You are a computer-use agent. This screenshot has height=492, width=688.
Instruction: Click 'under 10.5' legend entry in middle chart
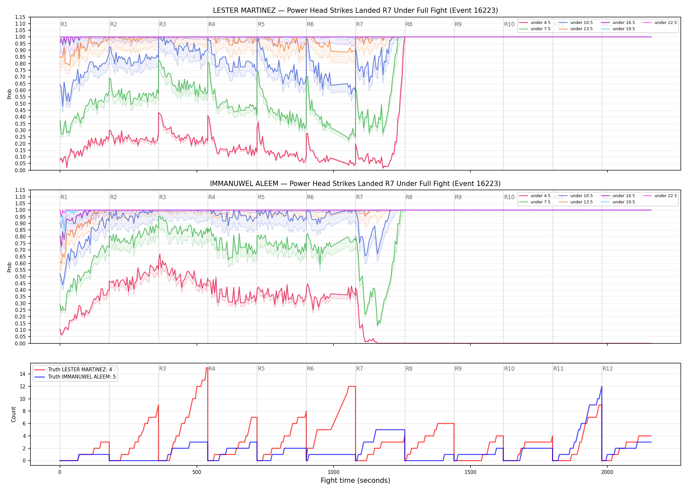pyautogui.click(x=576, y=196)
